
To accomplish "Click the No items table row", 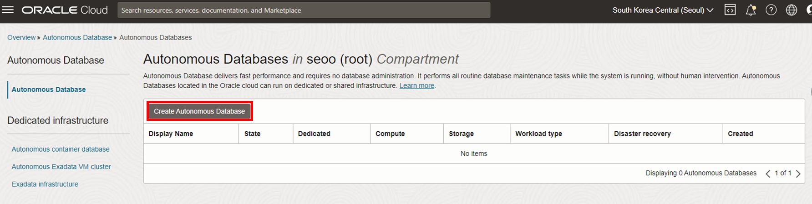I will pyautogui.click(x=474, y=154).
